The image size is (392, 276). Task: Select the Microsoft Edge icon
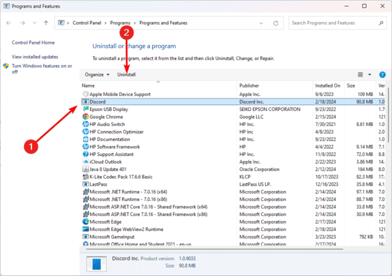click(x=86, y=222)
